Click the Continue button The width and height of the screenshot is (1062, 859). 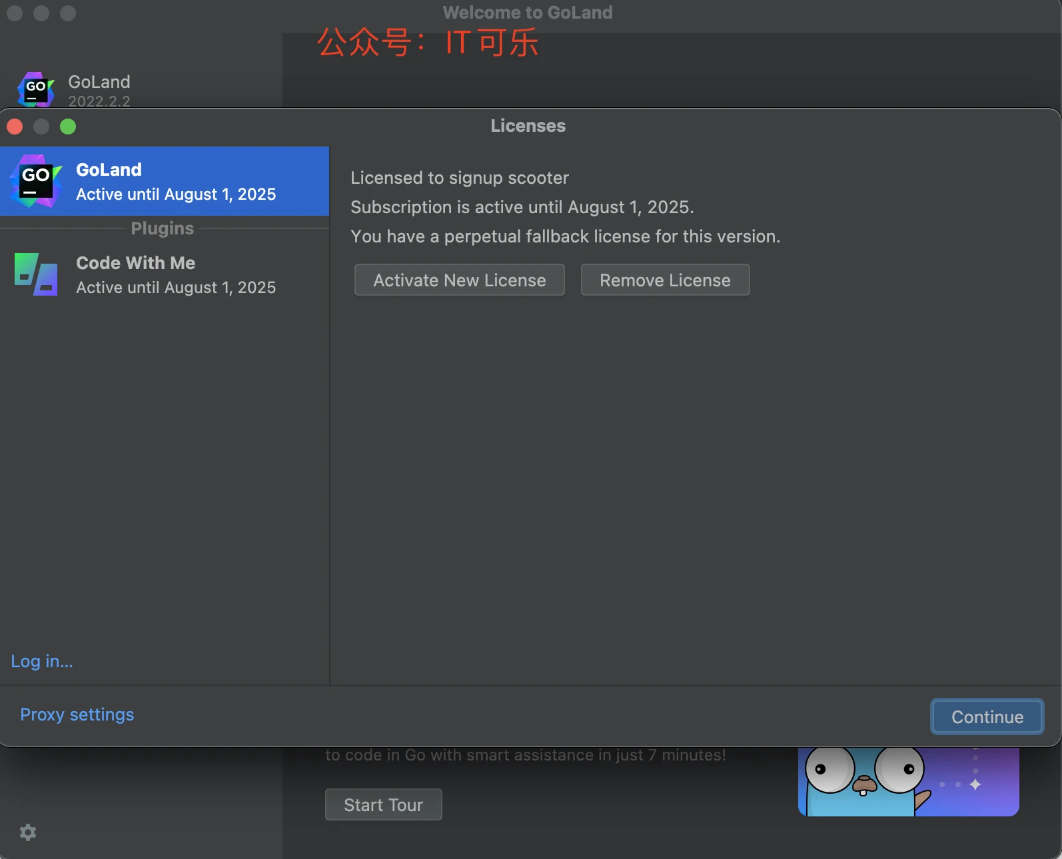point(987,716)
